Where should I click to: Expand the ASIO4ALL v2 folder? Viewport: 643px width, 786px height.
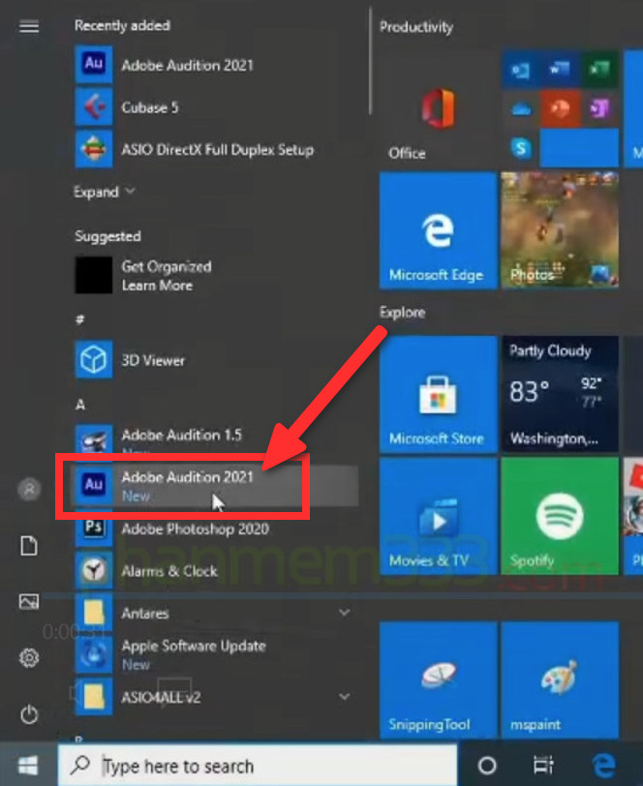tap(344, 695)
